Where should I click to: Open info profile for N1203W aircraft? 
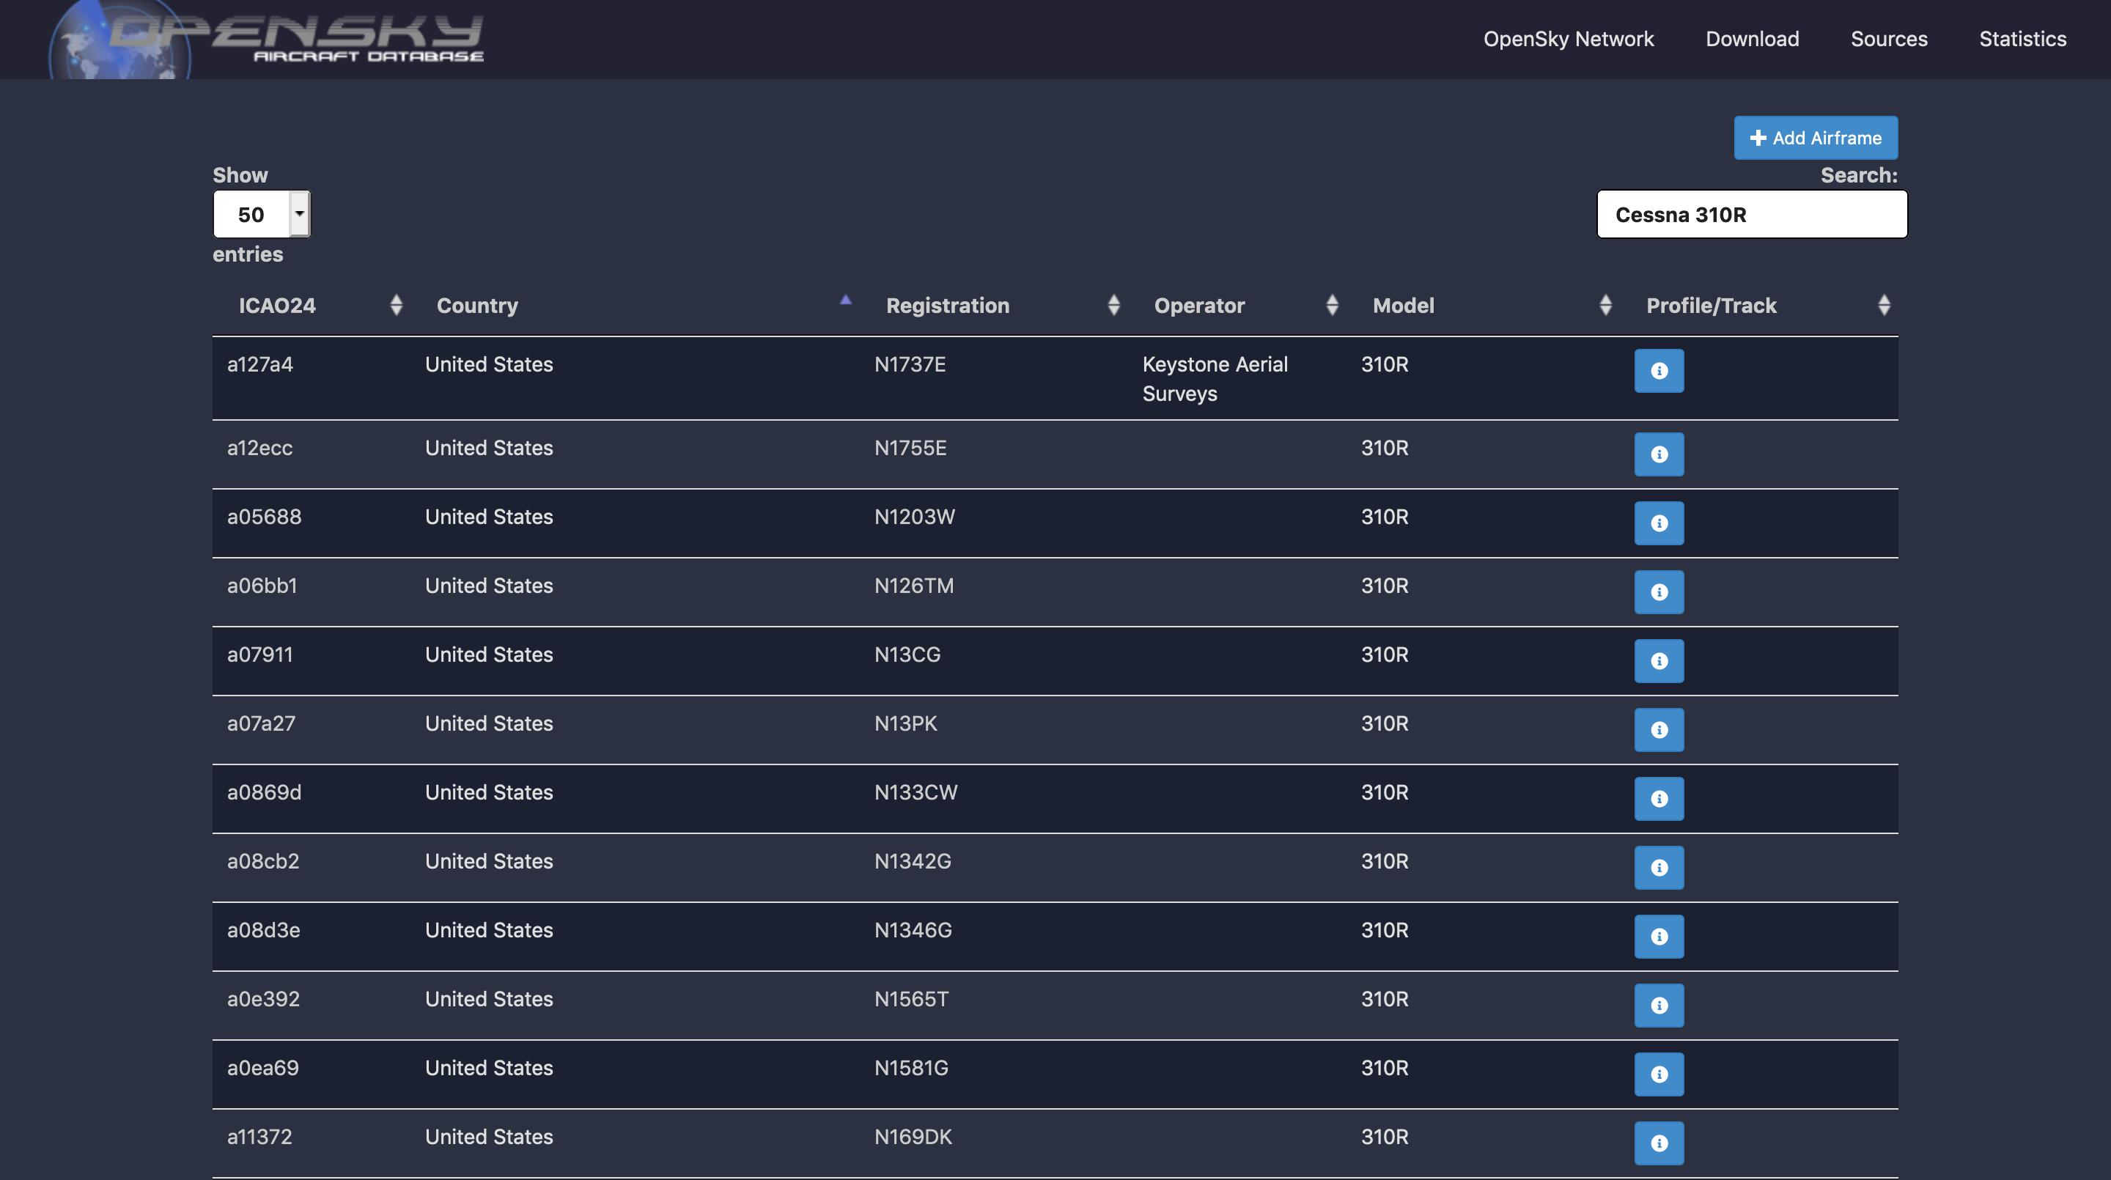(x=1659, y=523)
